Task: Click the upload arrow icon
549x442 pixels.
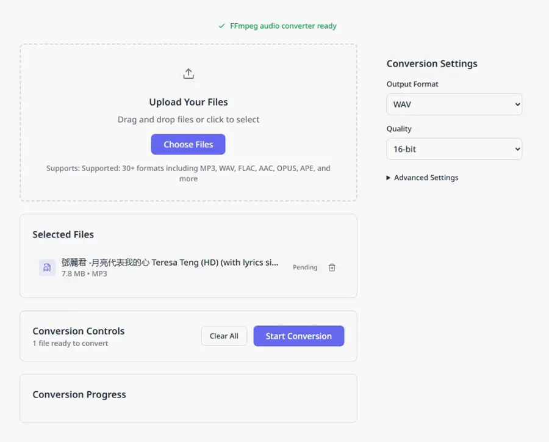Action: click(188, 74)
